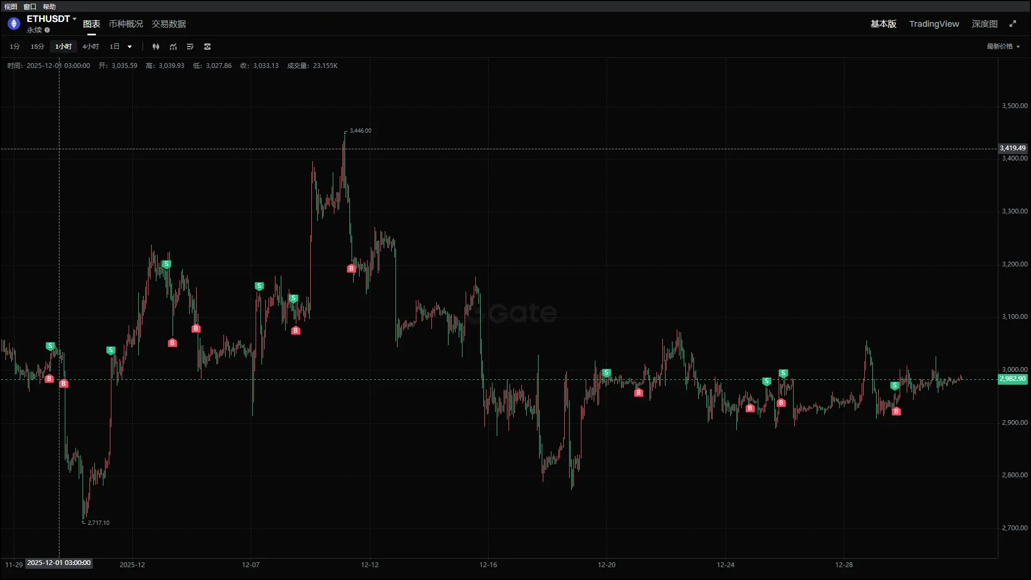Expand the ETHUSDT pair dropdown
This screenshot has width=1031, height=580.
pos(74,19)
